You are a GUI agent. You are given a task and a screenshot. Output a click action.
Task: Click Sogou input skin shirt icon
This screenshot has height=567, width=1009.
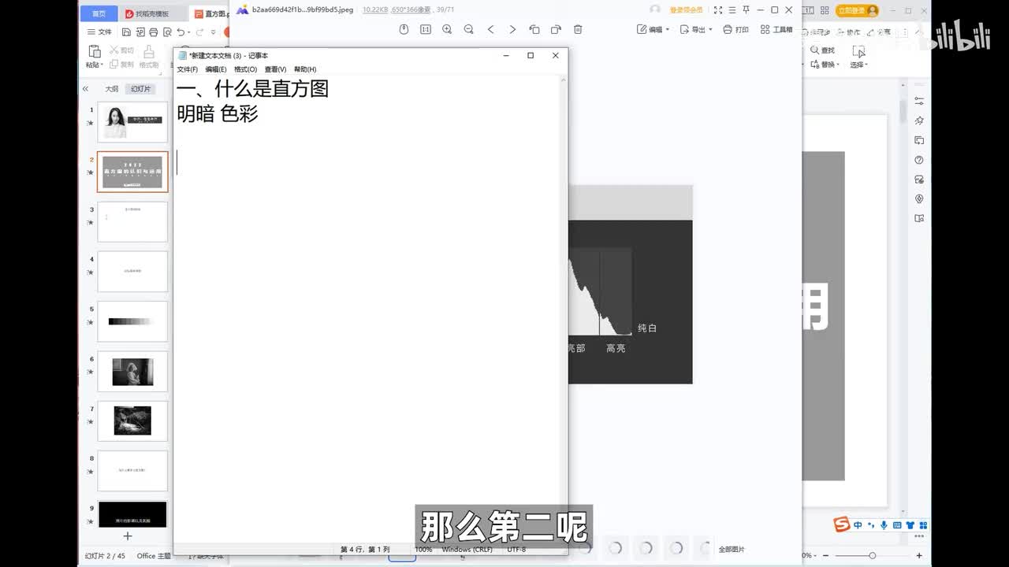click(x=910, y=525)
